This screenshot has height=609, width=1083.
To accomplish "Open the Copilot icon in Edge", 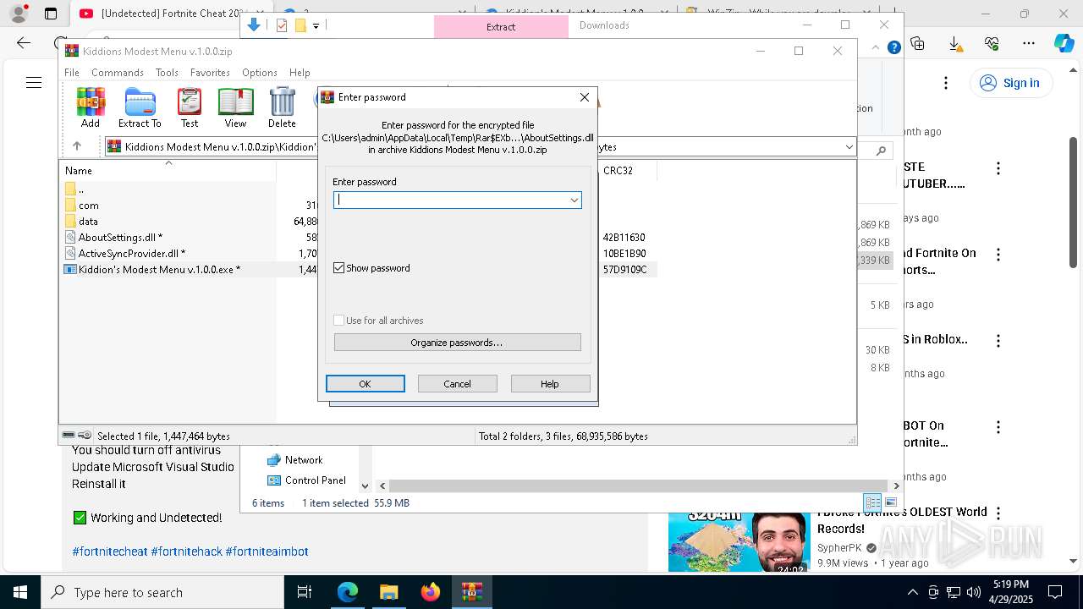I will pyautogui.click(x=1064, y=43).
